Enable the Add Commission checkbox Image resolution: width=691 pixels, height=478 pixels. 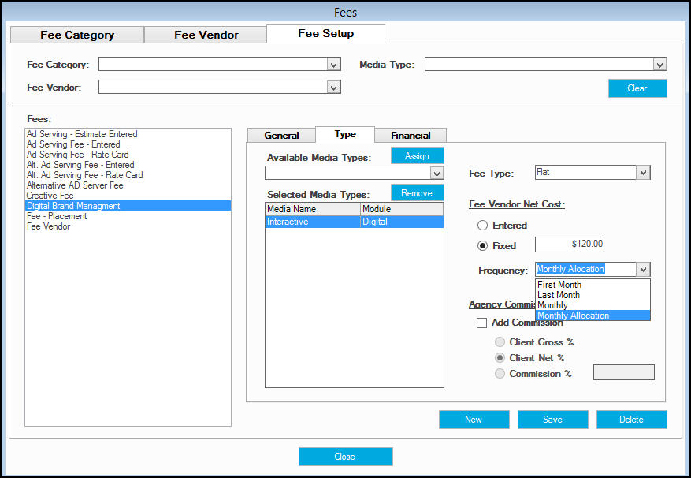(481, 323)
